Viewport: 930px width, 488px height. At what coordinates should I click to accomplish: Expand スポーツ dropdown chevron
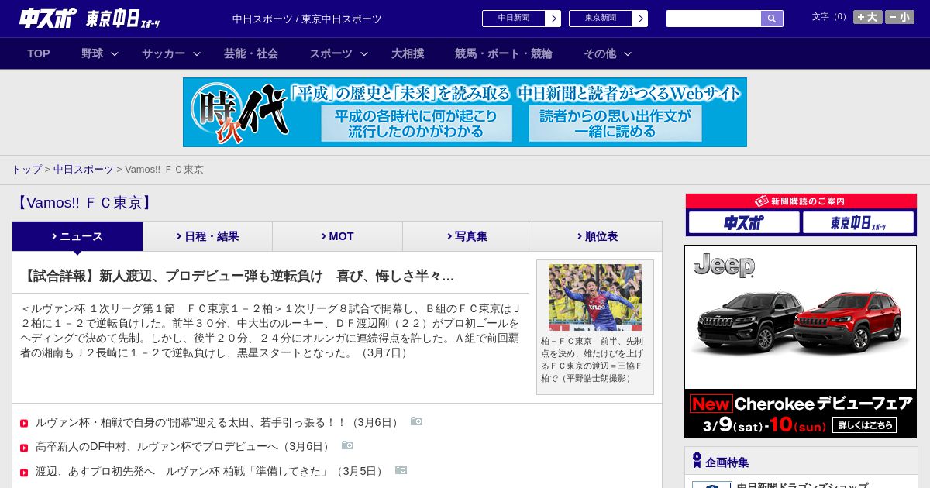click(x=364, y=53)
